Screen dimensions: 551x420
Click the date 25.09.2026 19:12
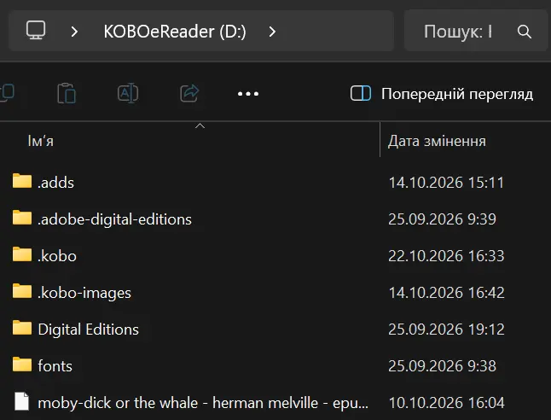point(446,330)
